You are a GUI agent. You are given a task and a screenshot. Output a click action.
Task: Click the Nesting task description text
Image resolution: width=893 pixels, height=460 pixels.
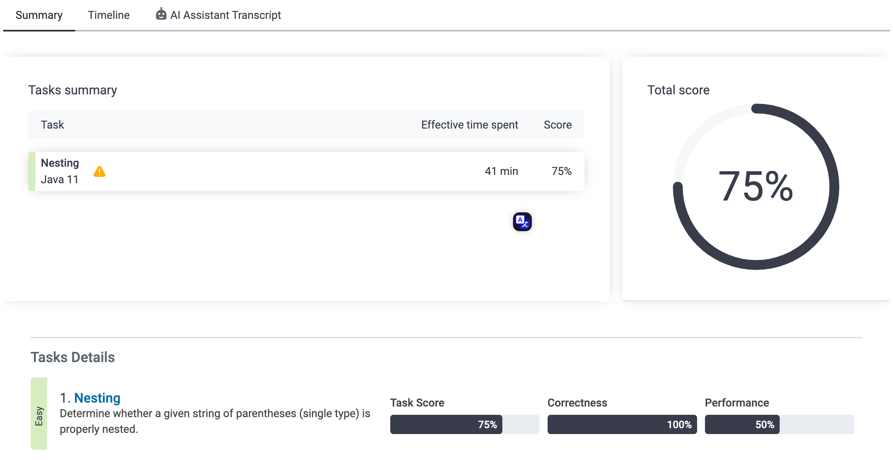215,421
